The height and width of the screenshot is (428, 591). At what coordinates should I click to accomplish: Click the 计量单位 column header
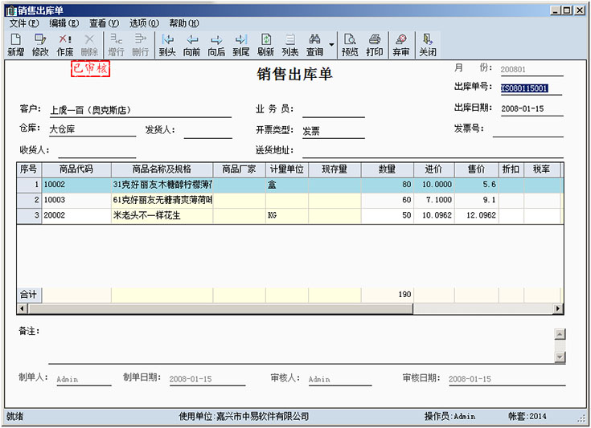point(287,169)
